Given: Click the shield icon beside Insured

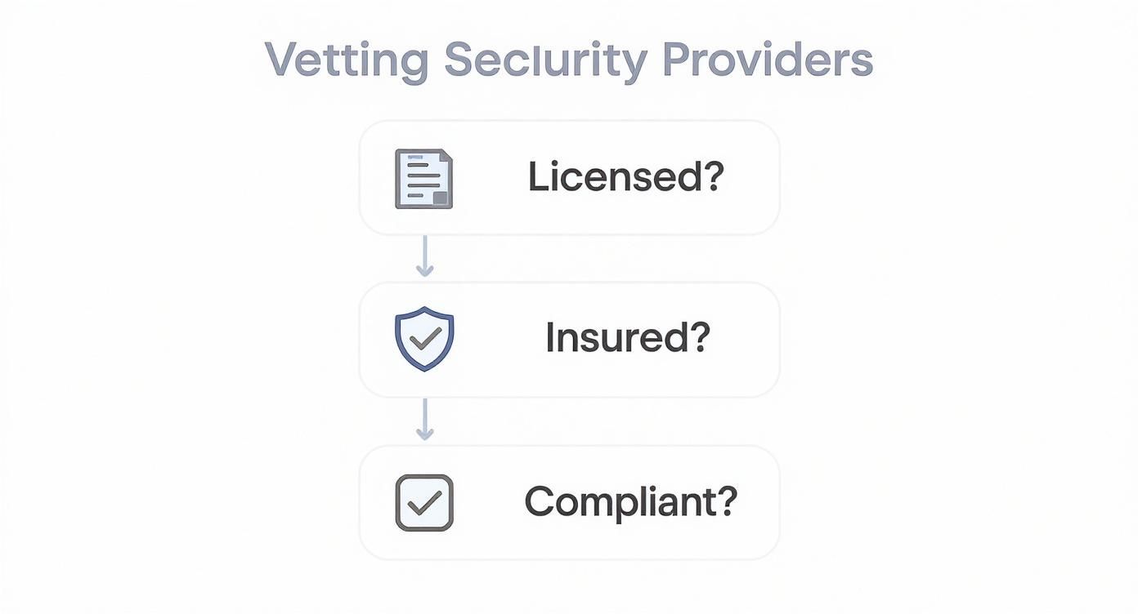Looking at the screenshot, I should [x=424, y=340].
